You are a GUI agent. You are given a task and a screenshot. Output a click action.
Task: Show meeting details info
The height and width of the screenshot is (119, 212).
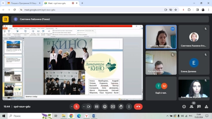click(184, 106)
